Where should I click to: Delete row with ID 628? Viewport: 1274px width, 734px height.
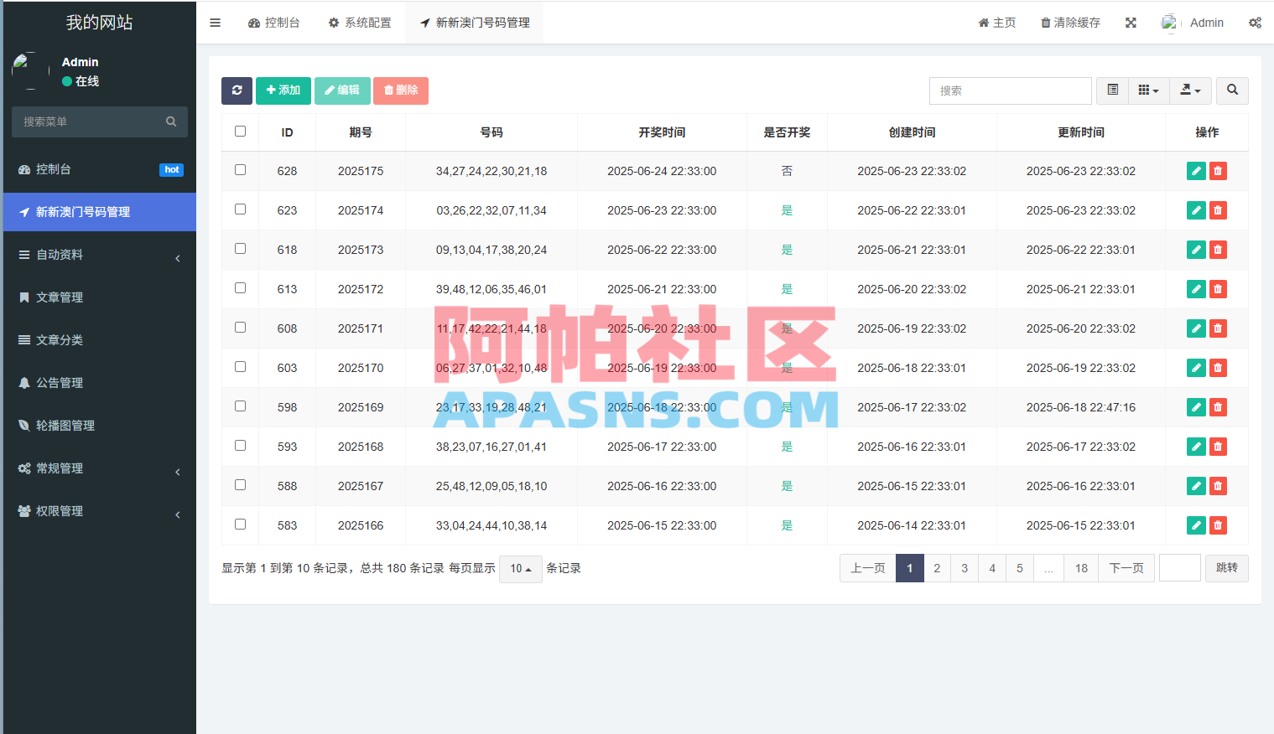pyautogui.click(x=1218, y=171)
